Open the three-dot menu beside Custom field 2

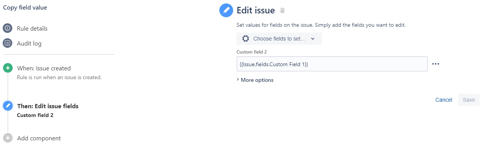pyautogui.click(x=436, y=64)
